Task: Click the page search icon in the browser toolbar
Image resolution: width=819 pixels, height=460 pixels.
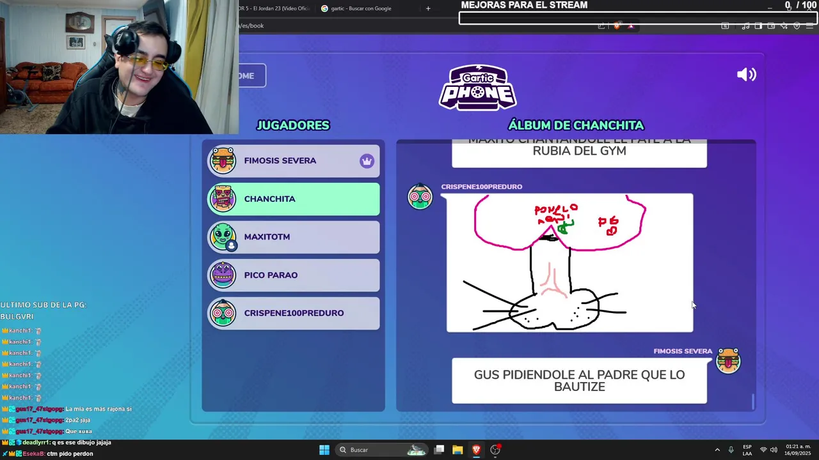Action: pos(725,26)
